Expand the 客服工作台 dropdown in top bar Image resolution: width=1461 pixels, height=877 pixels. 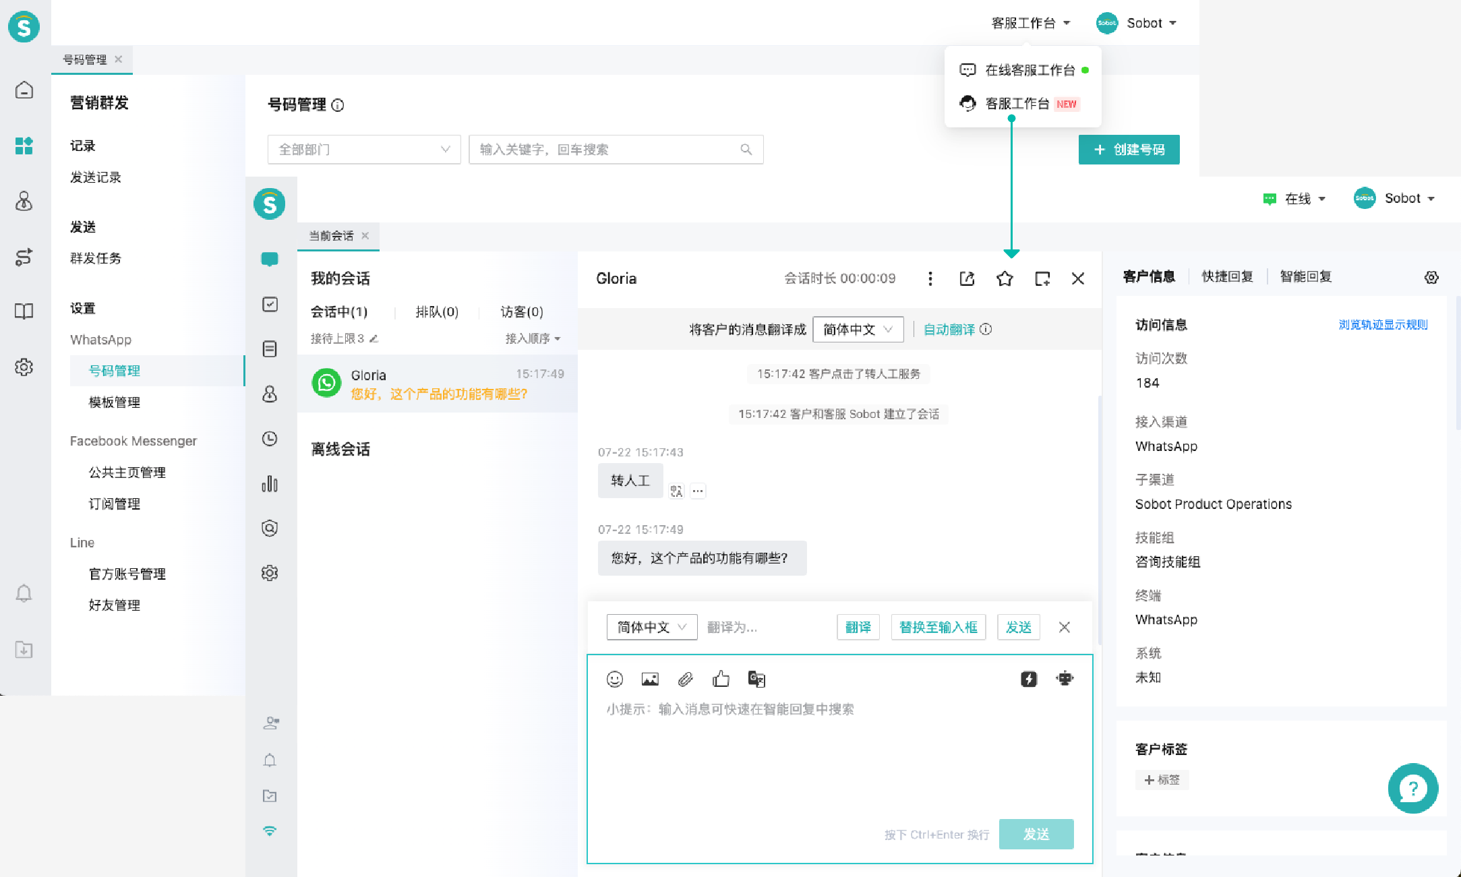[x=1030, y=24]
